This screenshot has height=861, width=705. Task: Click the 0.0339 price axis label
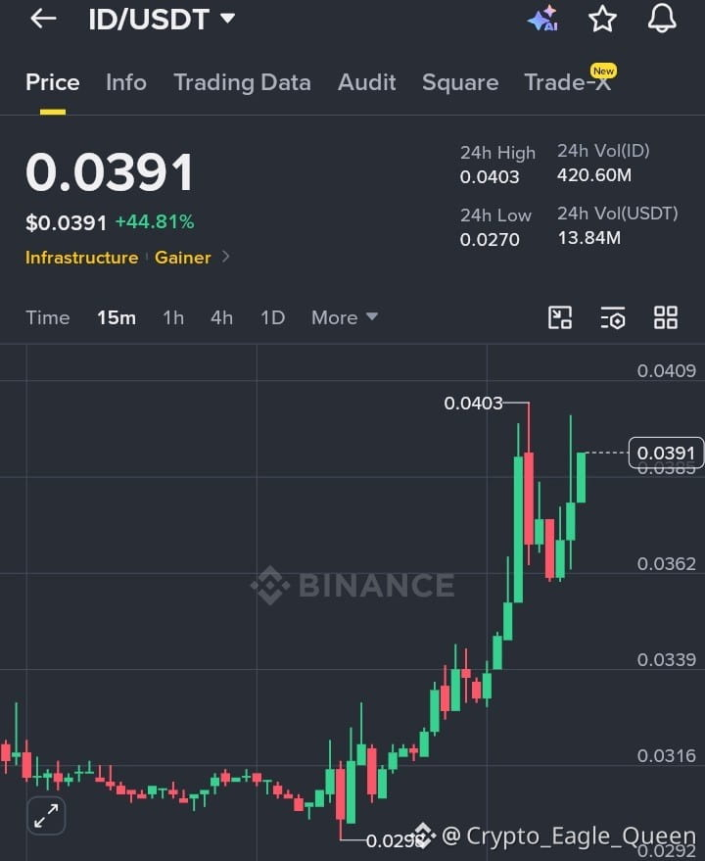[x=666, y=659]
